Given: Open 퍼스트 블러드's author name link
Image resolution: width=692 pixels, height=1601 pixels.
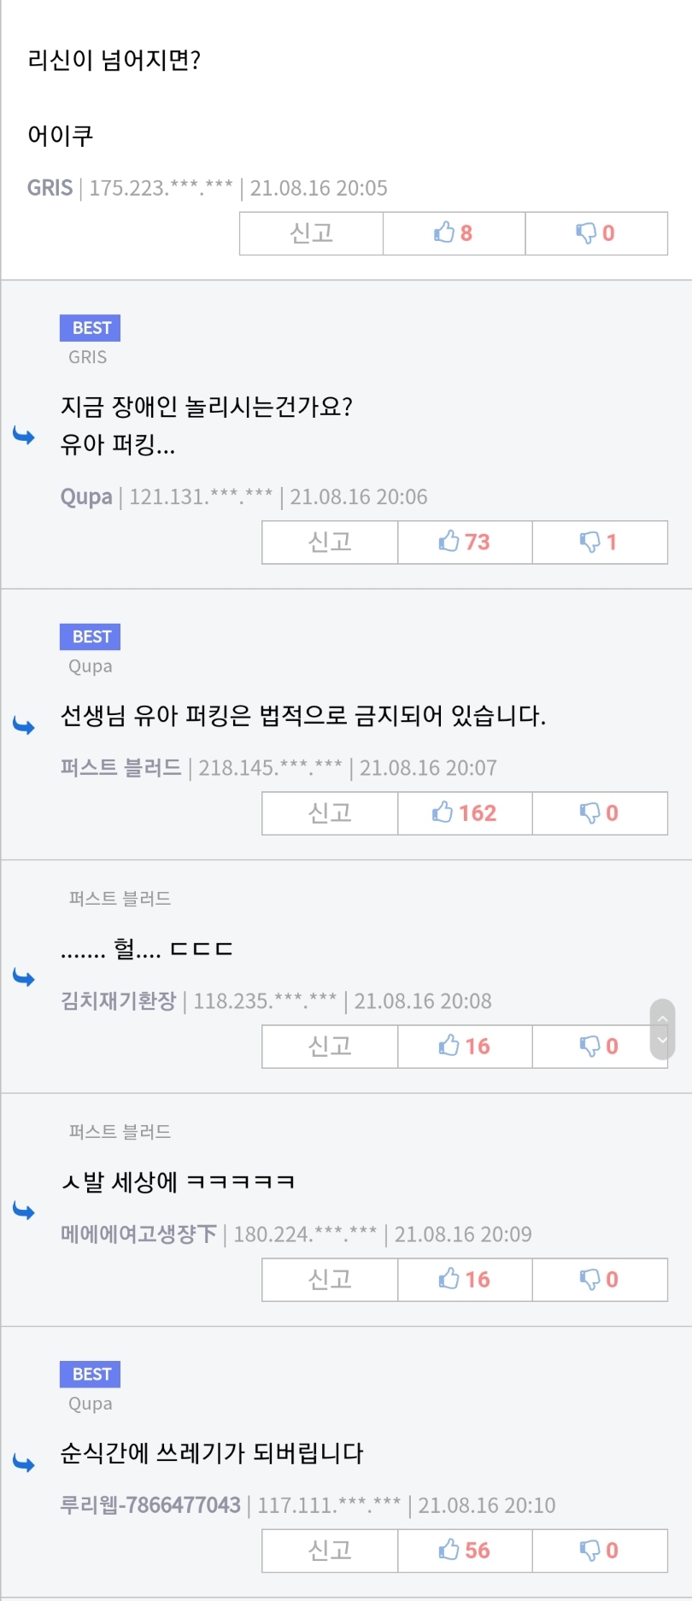Looking at the screenshot, I should coord(120,767).
